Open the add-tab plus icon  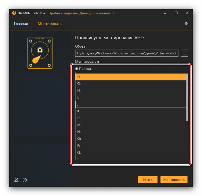(x=186, y=23)
